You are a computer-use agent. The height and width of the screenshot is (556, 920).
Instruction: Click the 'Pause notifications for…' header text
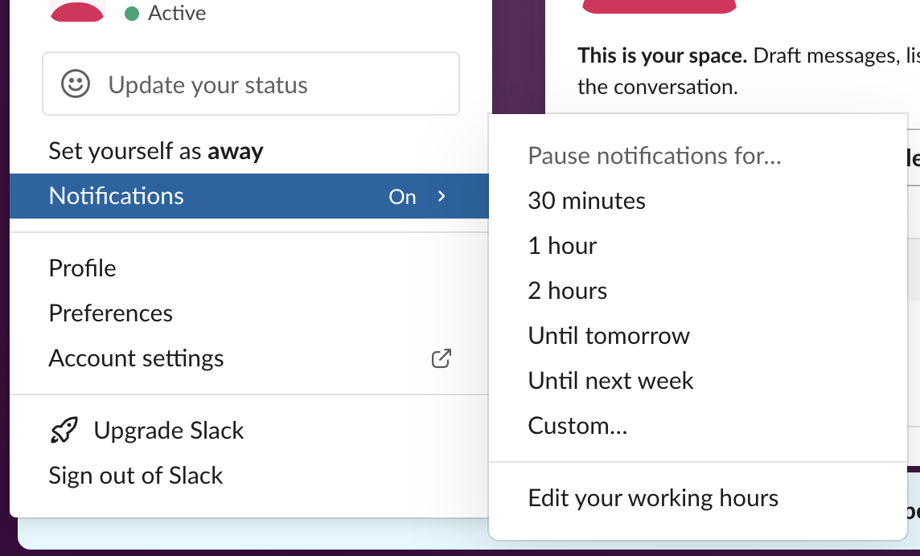tap(655, 156)
